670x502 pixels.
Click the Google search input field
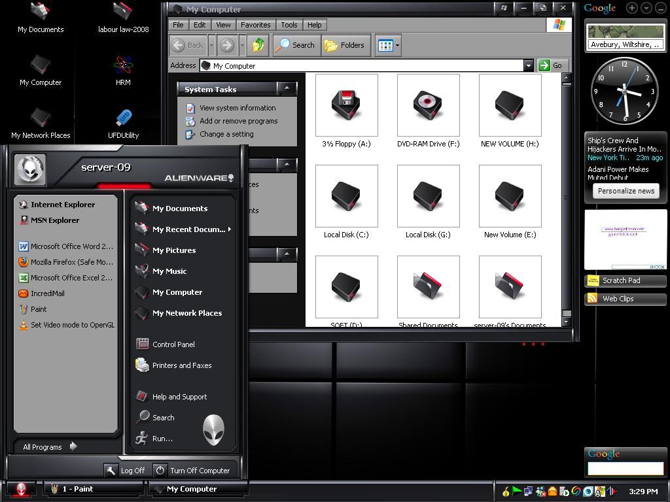(x=626, y=468)
